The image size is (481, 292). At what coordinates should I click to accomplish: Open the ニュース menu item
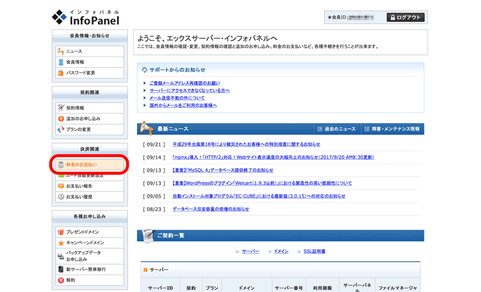click(x=90, y=51)
